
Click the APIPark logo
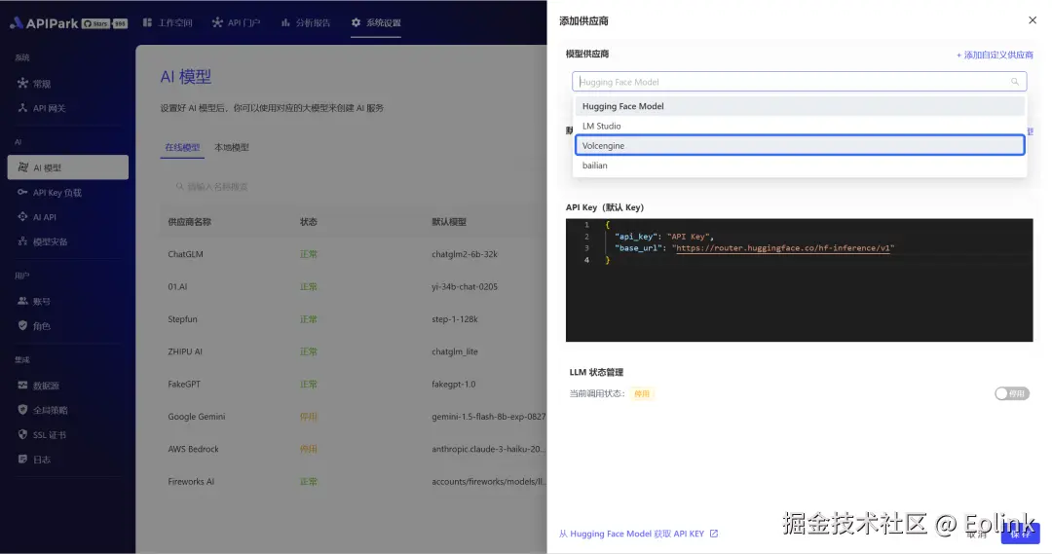pyautogui.click(x=44, y=22)
